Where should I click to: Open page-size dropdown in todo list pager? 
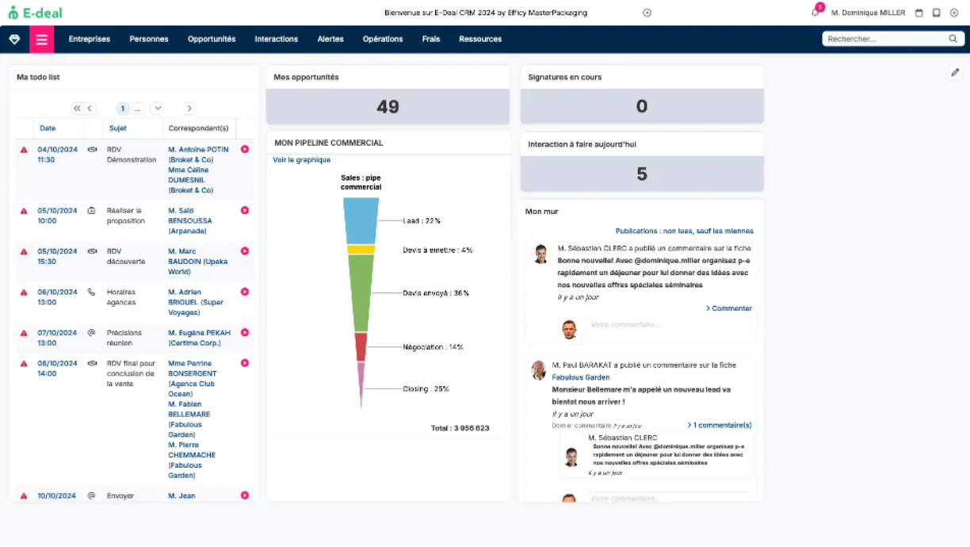(157, 109)
